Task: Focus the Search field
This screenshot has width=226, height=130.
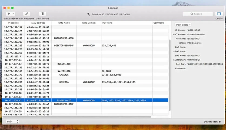Action: (198, 14)
